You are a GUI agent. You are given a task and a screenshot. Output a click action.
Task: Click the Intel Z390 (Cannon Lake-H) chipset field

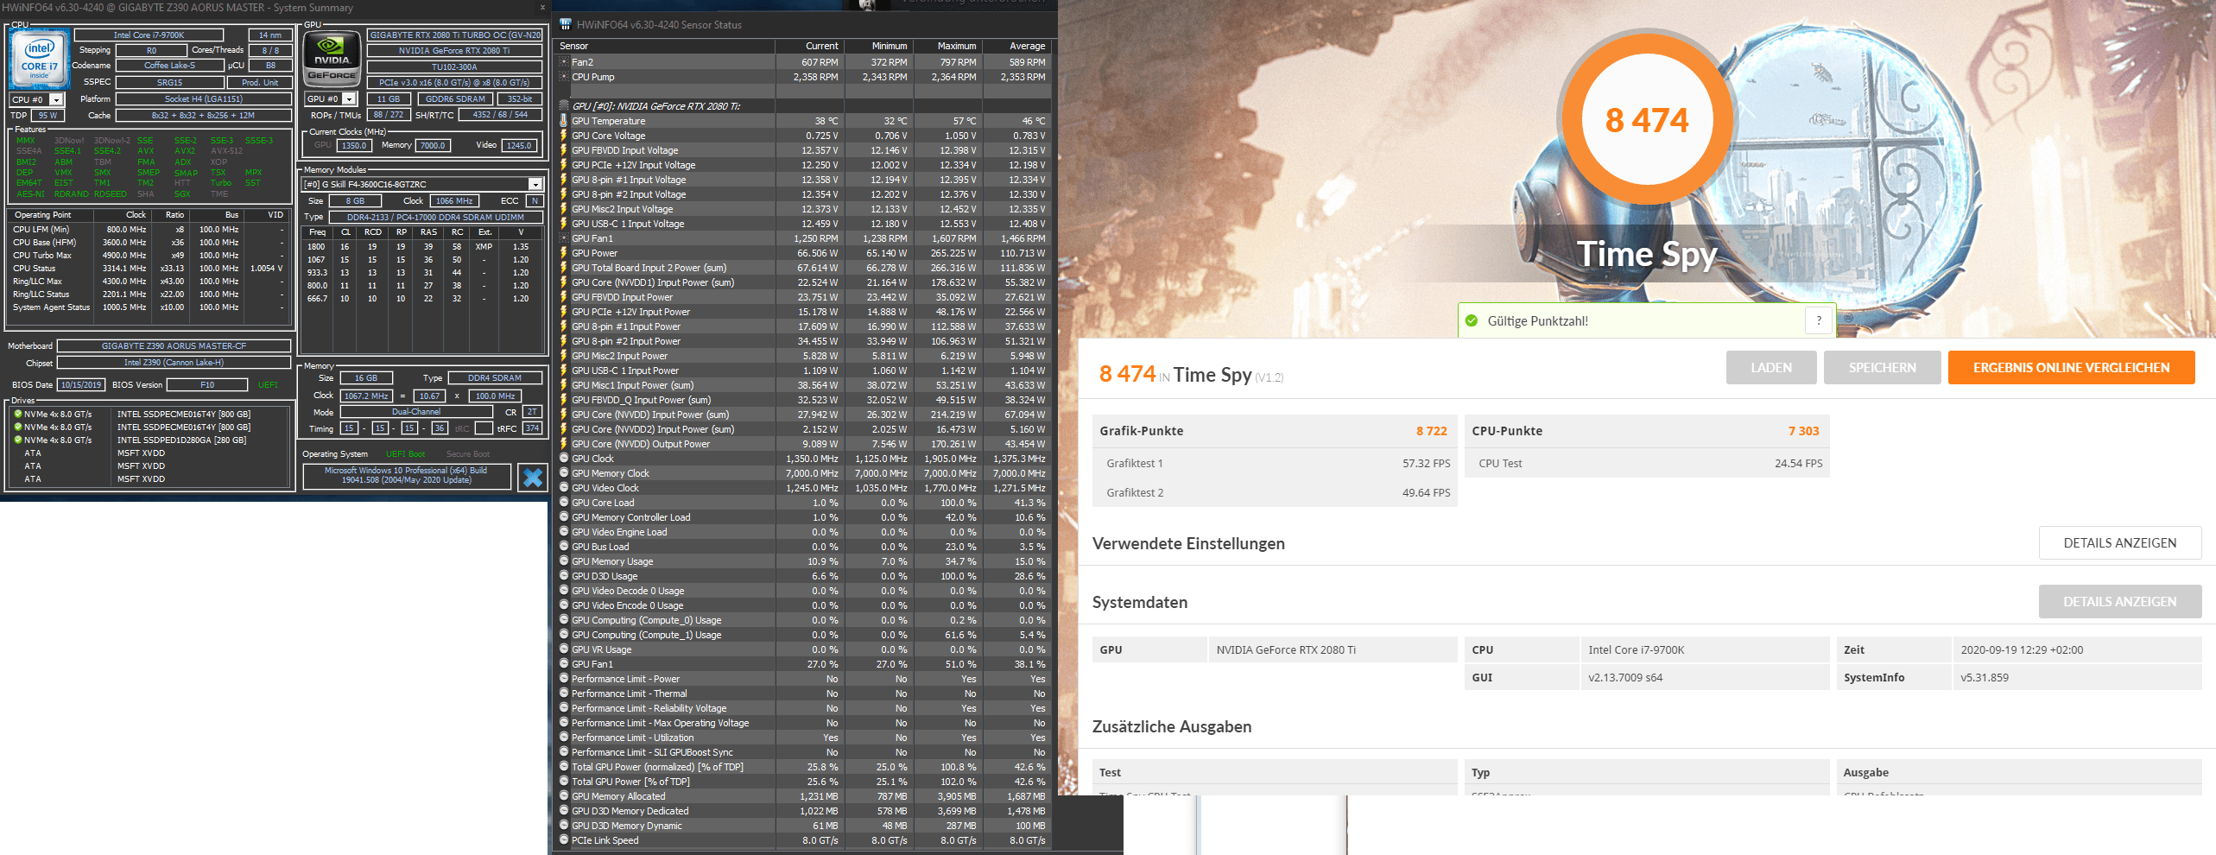pyautogui.click(x=174, y=363)
